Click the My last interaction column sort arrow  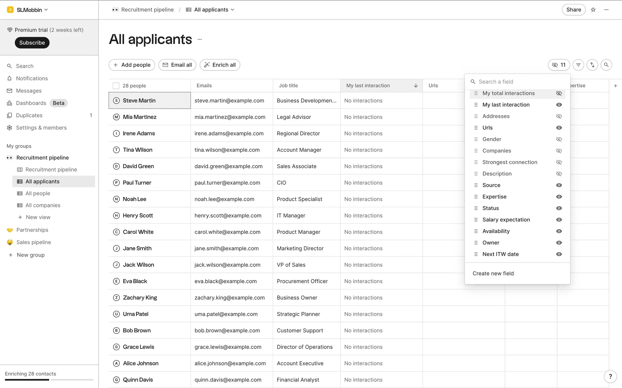coord(416,86)
